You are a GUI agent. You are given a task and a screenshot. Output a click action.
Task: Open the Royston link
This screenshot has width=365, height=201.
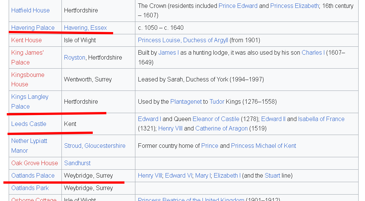click(x=75, y=58)
